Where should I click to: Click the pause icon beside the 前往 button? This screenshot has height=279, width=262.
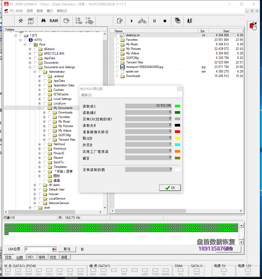pyautogui.click(x=82, y=249)
